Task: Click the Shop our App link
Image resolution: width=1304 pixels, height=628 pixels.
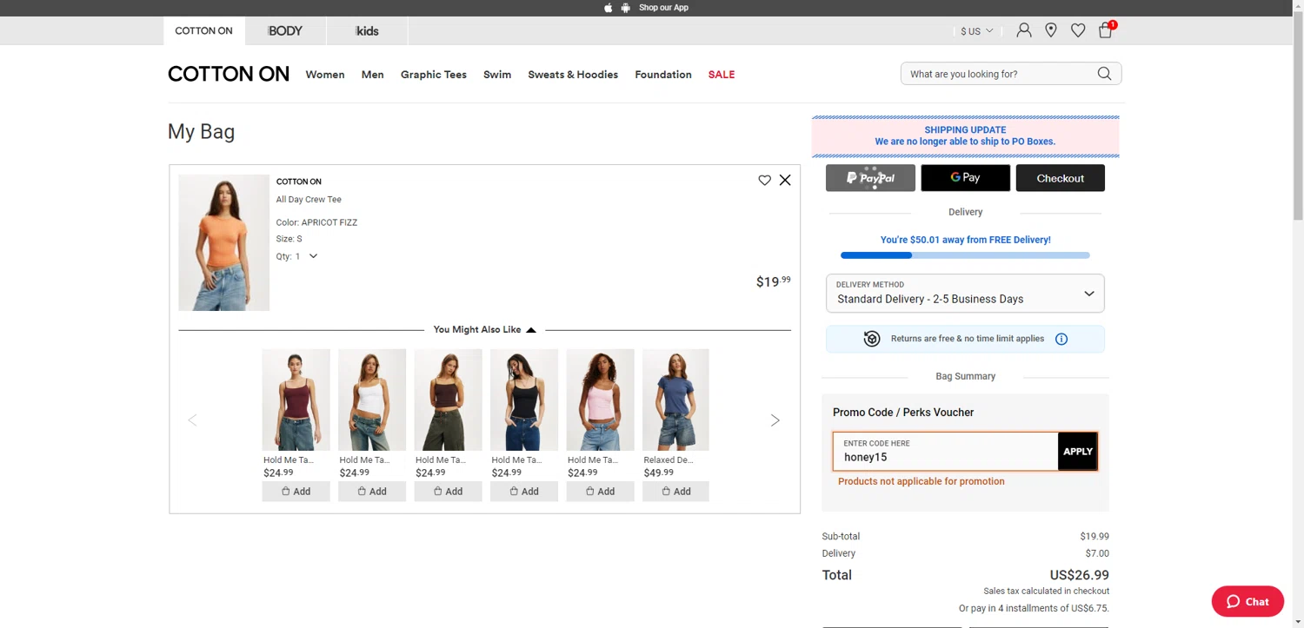Action: 663,8
